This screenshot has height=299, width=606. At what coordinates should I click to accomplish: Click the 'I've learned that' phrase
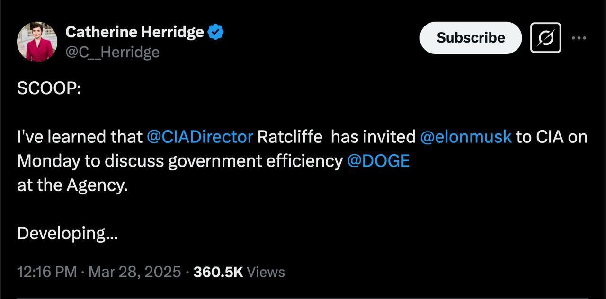[x=80, y=137]
